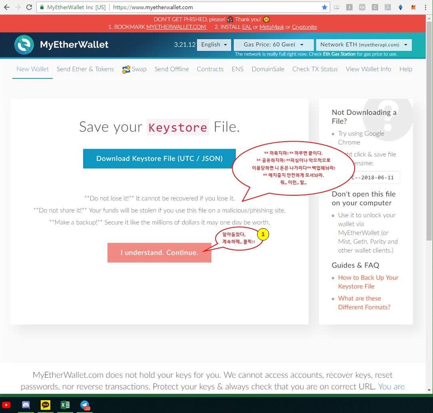Click the browser forward arrow
Screen dimensions: 433x413
pyautogui.click(x=18, y=7)
